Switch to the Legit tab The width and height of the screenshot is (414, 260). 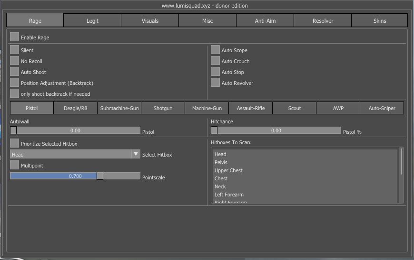coord(92,20)
